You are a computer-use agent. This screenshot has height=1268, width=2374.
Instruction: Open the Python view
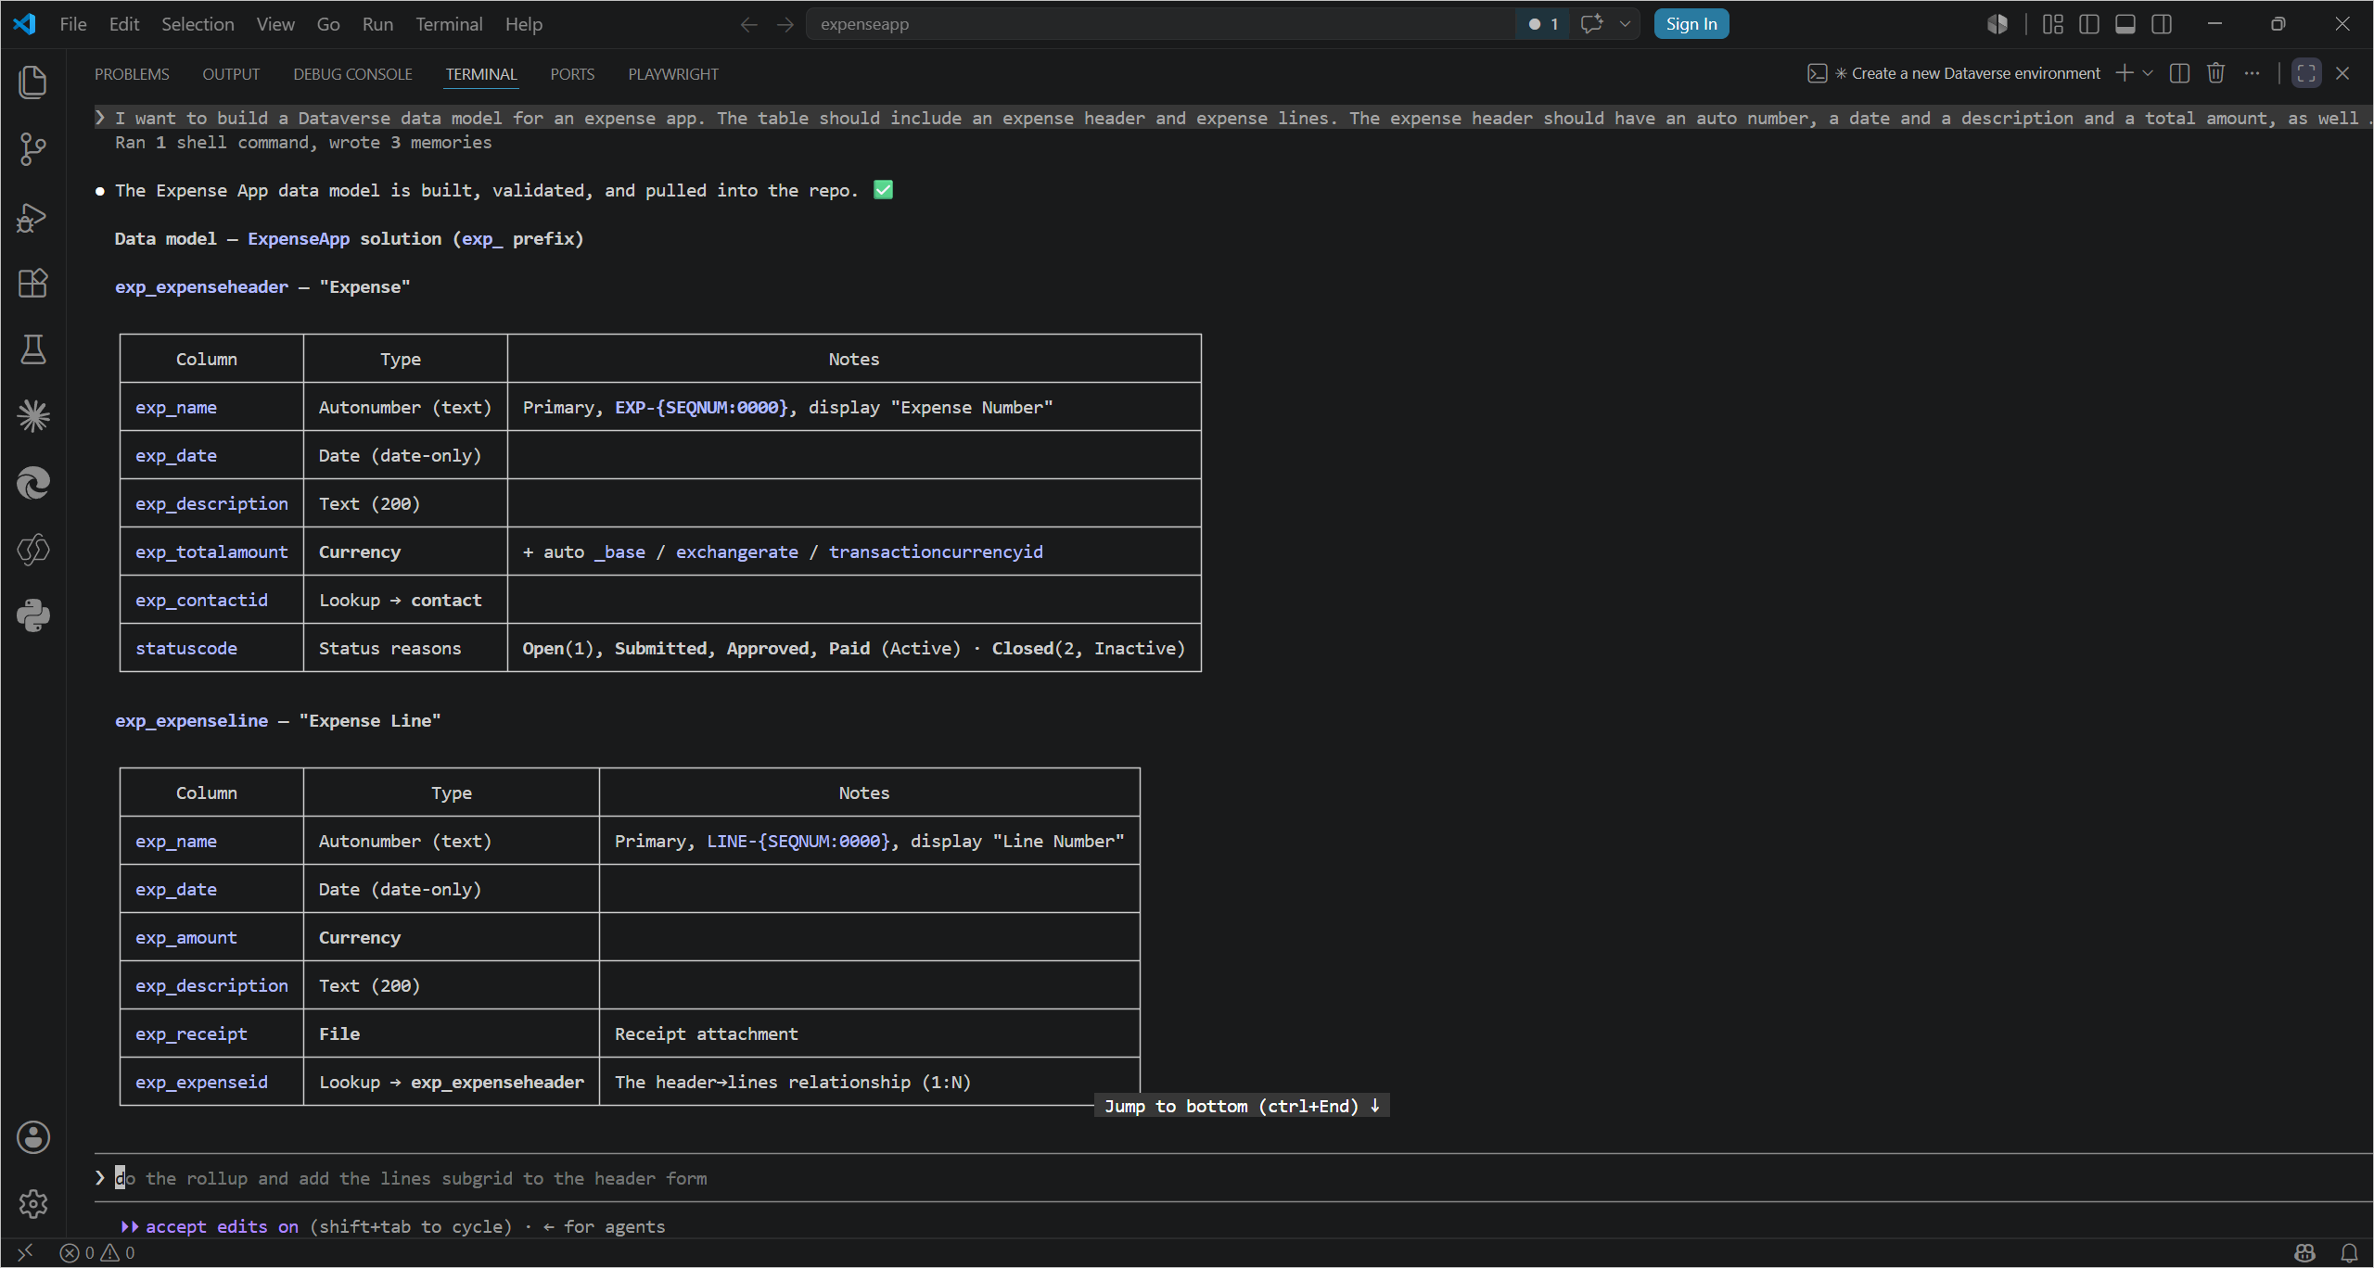coord(33,615)
